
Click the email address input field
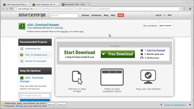pos(35,95)
